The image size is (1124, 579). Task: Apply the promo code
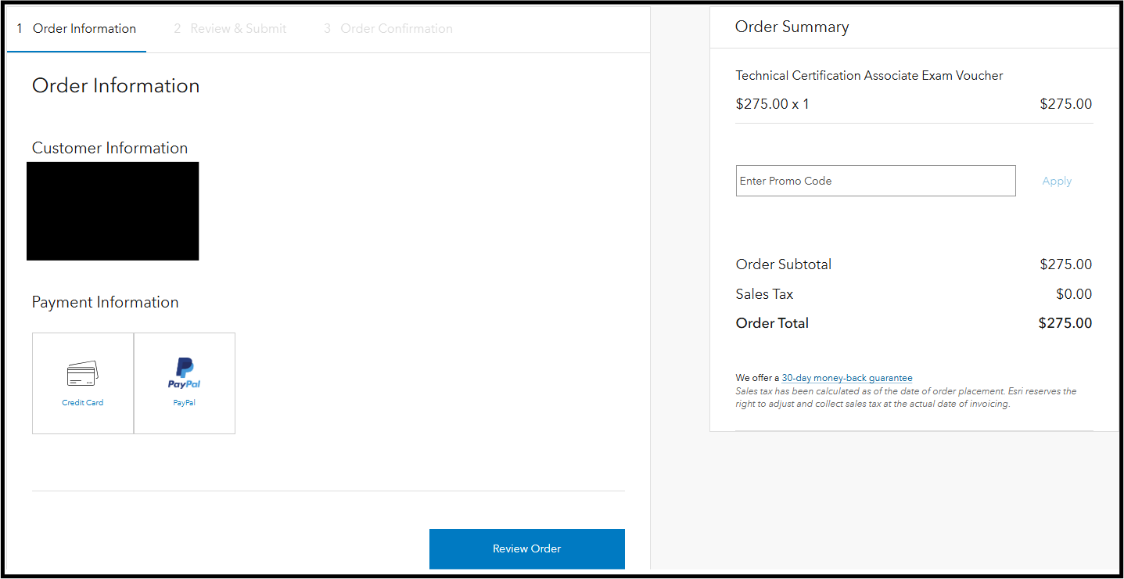(x=1057, y=181)
